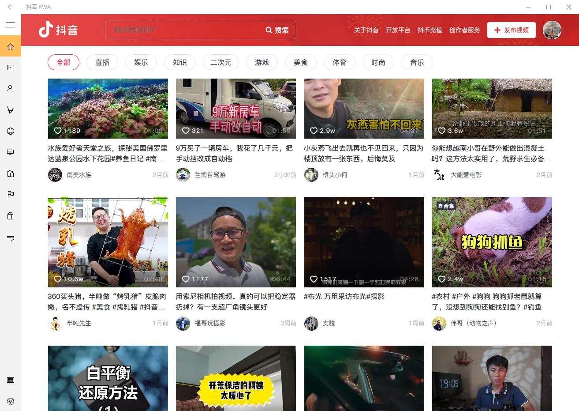579x411 pixels.
Task: Open the clipboard icon in the sidebar
Action: [10, 173]
